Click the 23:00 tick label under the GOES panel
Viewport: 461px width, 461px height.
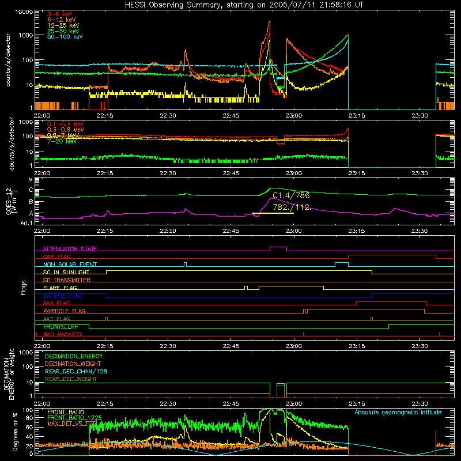tap(294, 231)
